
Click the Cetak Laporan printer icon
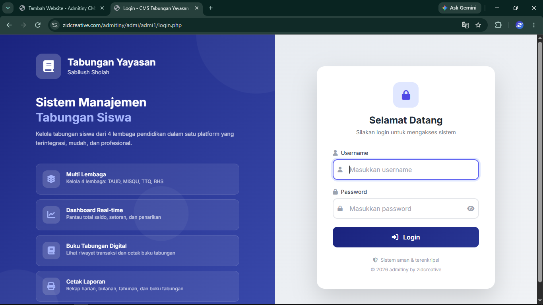pos(51,286)
